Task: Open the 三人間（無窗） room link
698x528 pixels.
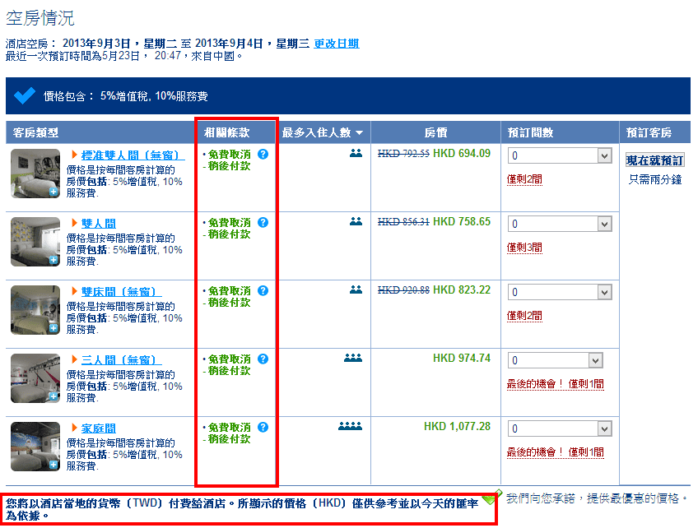Action: [x=120, y=360]
